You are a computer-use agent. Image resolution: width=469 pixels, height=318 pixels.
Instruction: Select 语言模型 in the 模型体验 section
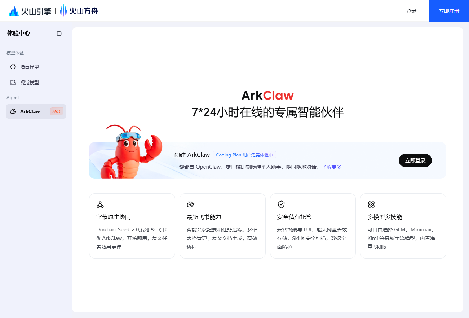pyautogui.click(x=29, y=67)
